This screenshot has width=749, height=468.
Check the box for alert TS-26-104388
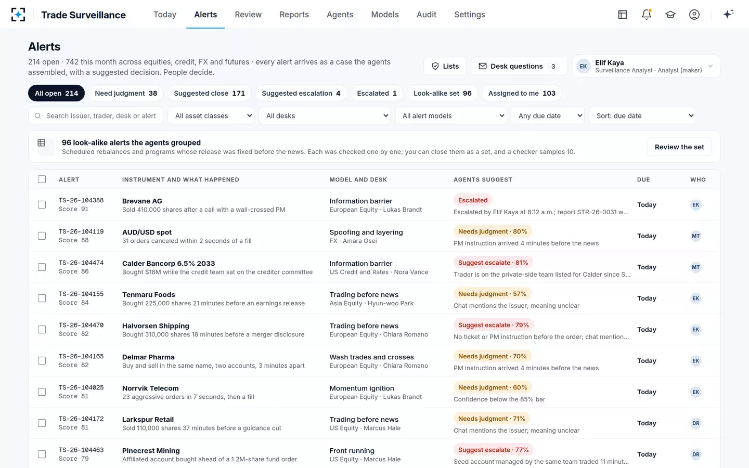click(x=42, y=205)
